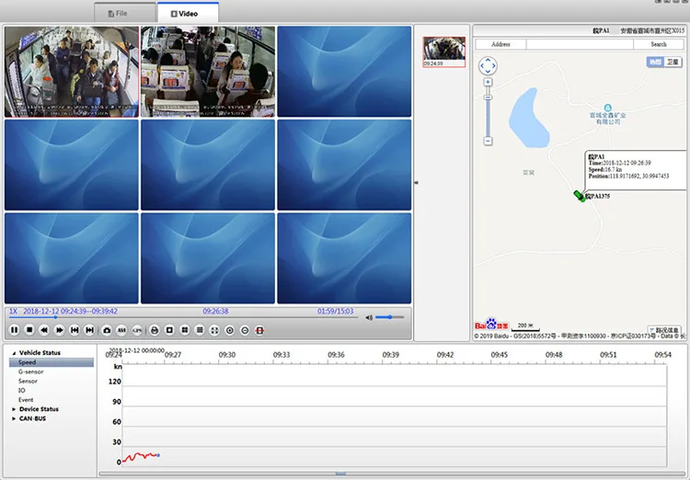Collapse the Vehicle Status tree node
Screen dimensions: 690x480
13,353
